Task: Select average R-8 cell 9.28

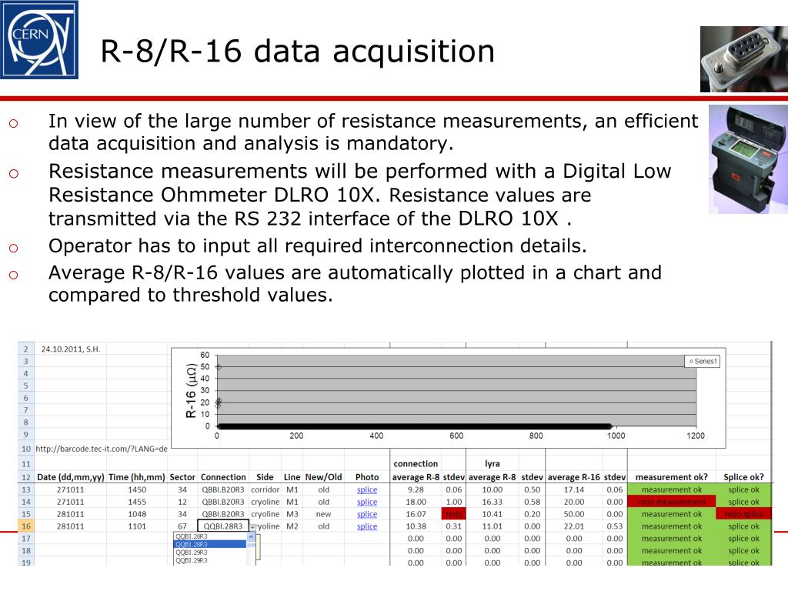Action: tap(416, 489)
